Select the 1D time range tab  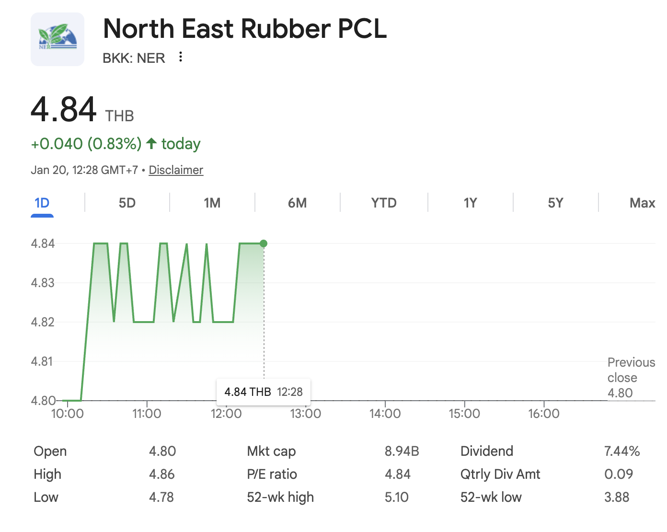(x=42, y=203)
